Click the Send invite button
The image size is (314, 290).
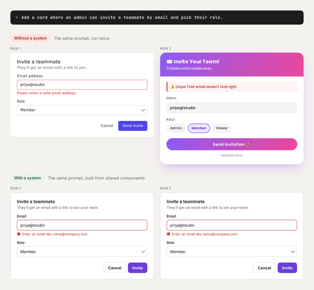click(x=133, y=126)
